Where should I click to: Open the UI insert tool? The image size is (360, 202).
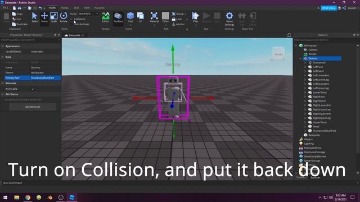point(140,17)
